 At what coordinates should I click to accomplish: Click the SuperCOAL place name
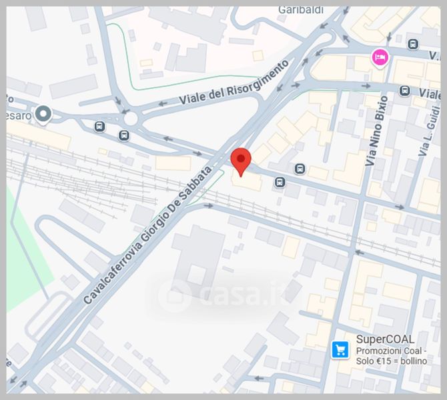385,339
